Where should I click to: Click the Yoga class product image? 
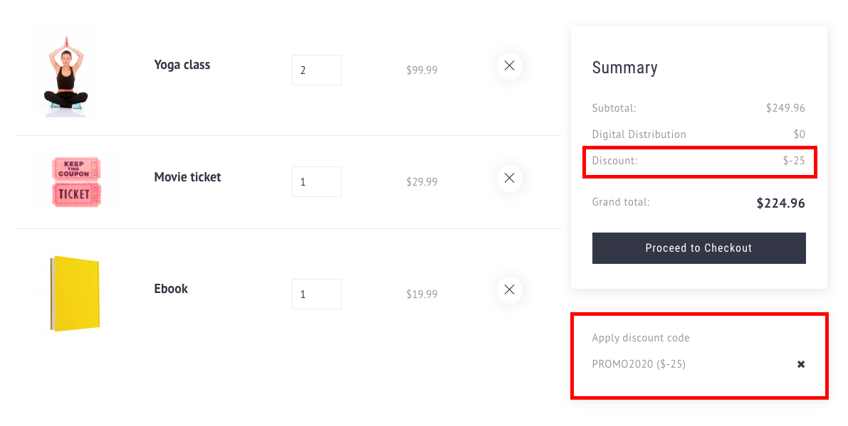pyautogui.click(x=66, y=71)
